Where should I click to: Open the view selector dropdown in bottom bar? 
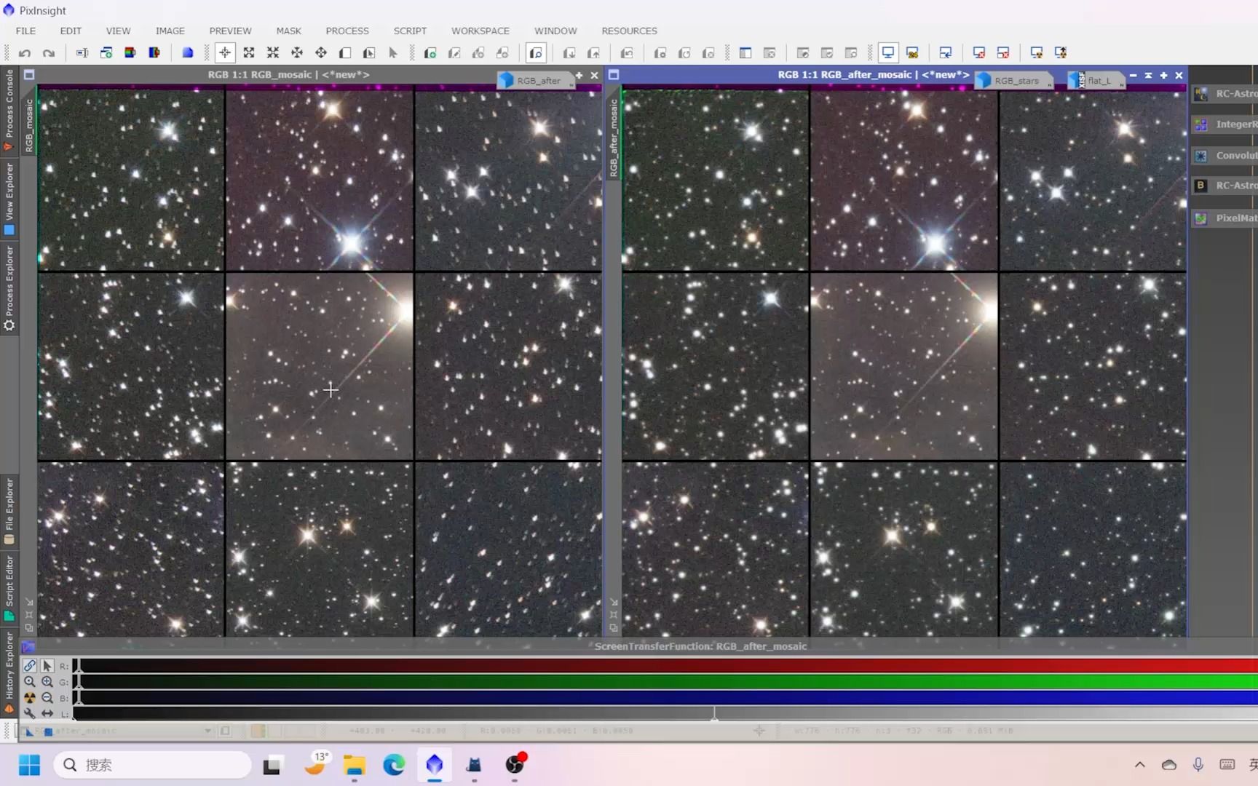(x=208, y=731)
